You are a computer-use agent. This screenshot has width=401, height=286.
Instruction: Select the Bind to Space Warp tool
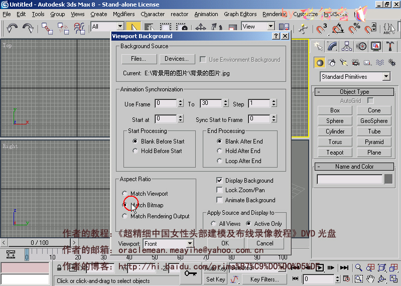(79, 28)
